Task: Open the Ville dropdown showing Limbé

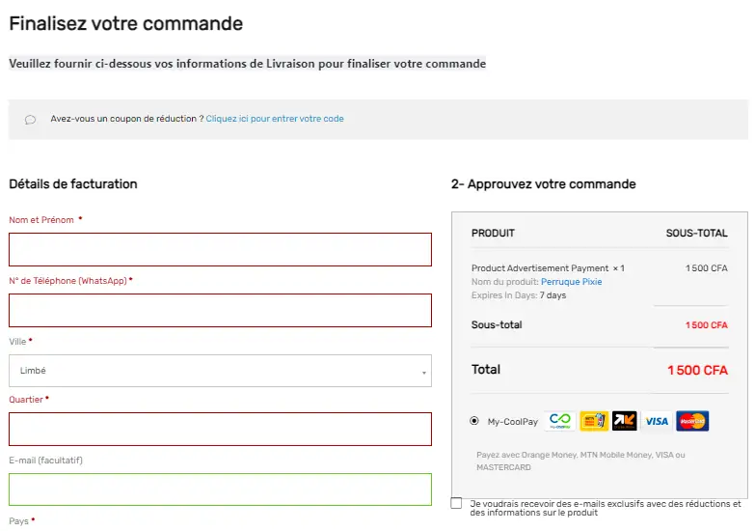Action: coord(220,371)
